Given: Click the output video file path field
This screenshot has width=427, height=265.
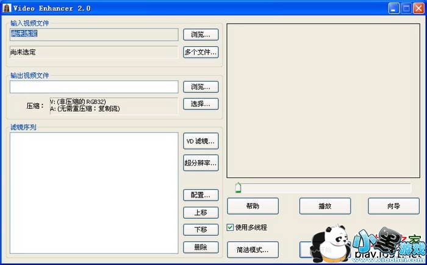Looking at the screenshot, I should pos(94,87).
